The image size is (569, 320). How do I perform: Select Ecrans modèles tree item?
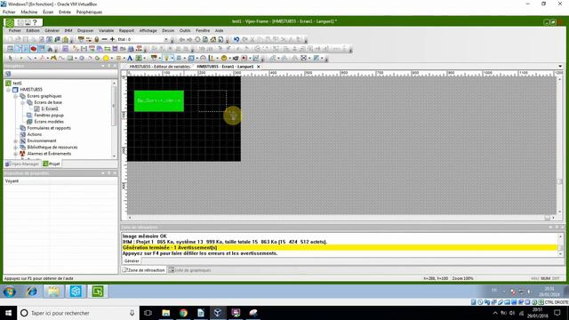(x=49, y=122)
